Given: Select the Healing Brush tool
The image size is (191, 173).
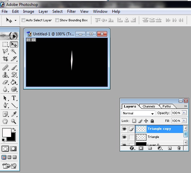Looking at the screenshot, I should coord(5,67).
